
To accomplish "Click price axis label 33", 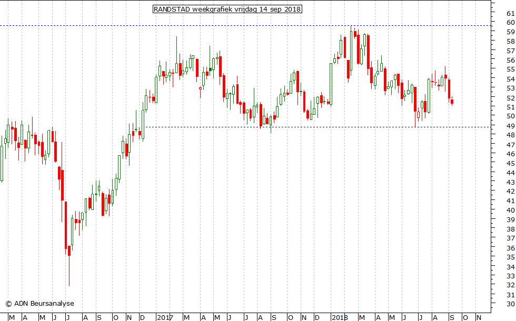I will pyautogui.click(x=510, y=276).
